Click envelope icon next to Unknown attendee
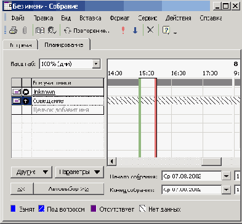The width and height of the screenshot is (242, 224). [x=17, y=92]
